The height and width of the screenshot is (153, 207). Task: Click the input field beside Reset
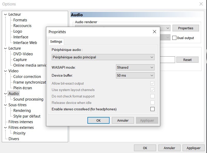167,60
